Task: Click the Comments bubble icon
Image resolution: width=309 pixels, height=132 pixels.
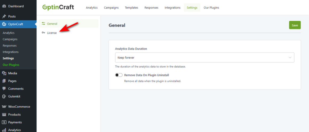Action: pyautogui.click(x=4, y=89)
